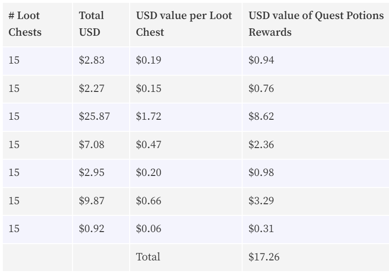The image size is (389, 272).
Task: Click the $2.95 total USD cell
Action: pos(101,173)
